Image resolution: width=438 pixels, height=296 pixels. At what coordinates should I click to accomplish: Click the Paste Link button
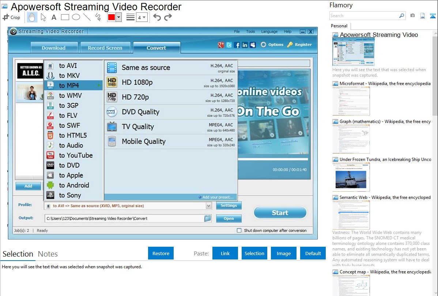tap(225, 253)
